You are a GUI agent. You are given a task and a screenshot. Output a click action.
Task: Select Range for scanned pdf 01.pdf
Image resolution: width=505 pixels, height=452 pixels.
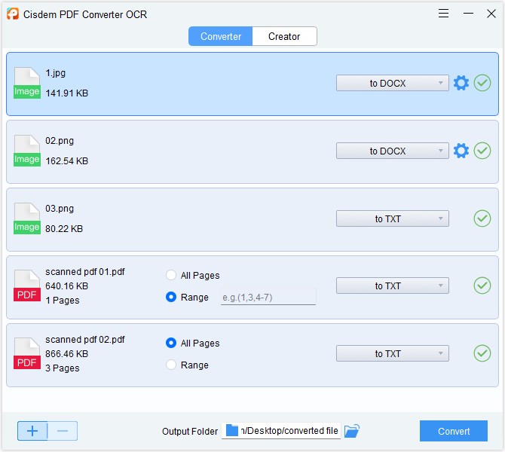pos(187,297)
